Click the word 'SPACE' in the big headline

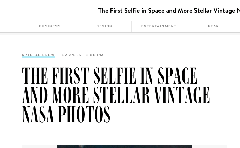[177, 75]
